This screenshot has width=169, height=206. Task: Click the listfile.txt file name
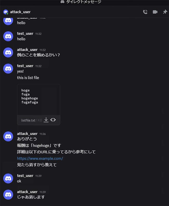[x=28, y=120]
